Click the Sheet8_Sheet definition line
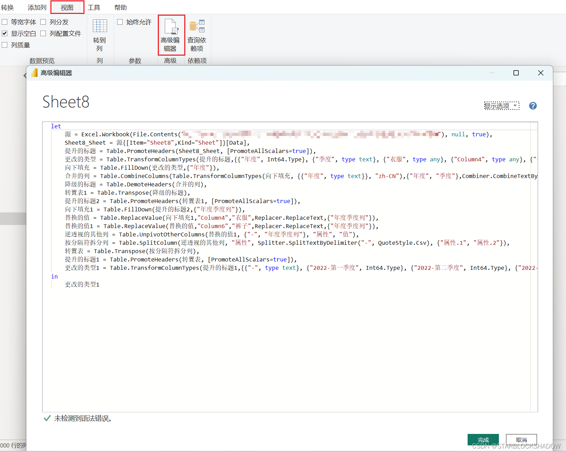 (x=157, y=143)
